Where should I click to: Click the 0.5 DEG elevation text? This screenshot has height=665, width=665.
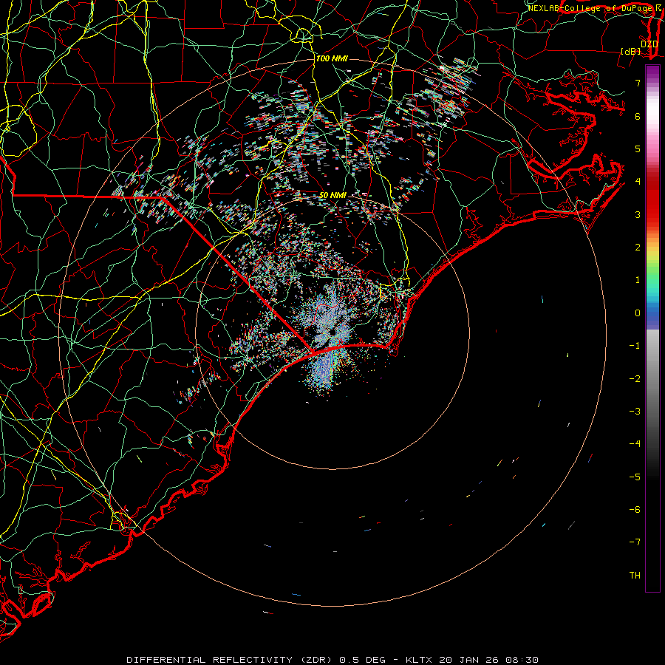(363, 660)
